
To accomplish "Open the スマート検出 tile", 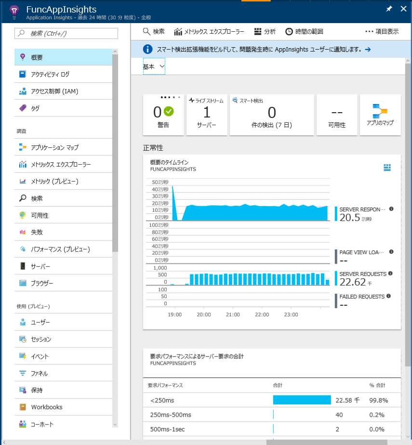I will point(272,115).
